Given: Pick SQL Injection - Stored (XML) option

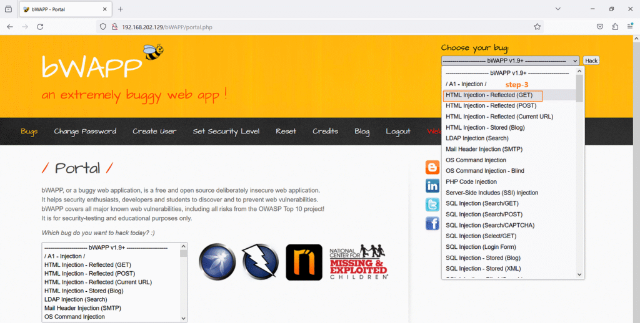Looking at the screenshot, I should 509,268.
